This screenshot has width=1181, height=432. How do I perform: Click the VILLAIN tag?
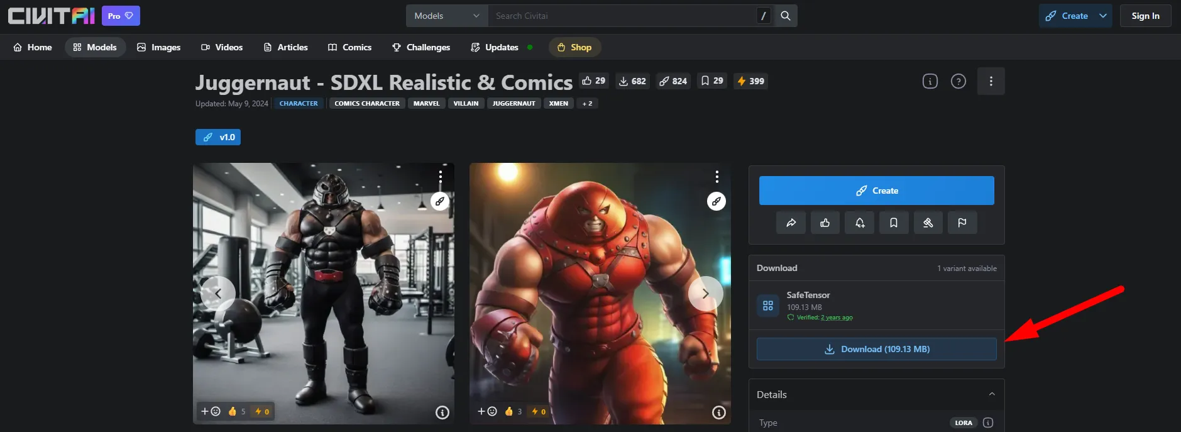(466, 103)
